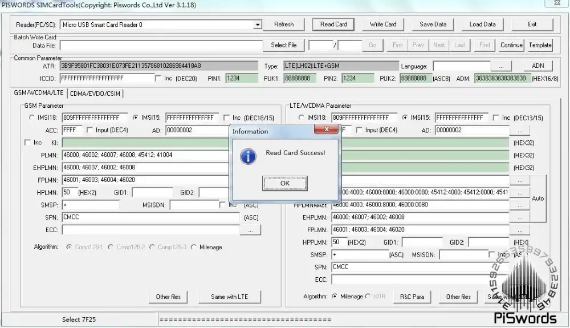Click the Load Data button
Image resolution: width=570 pixels, height=328 pixels.
pyautogui.click(x=482, y=25)
